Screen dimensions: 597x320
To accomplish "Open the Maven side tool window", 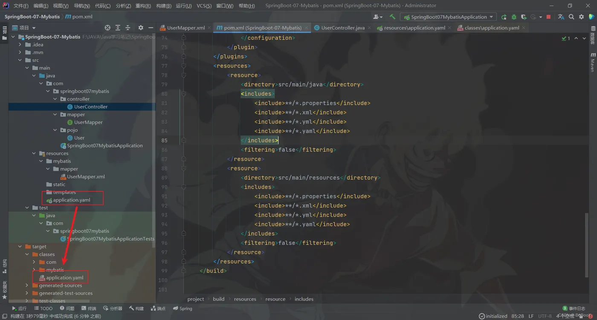I will point(593,62).
